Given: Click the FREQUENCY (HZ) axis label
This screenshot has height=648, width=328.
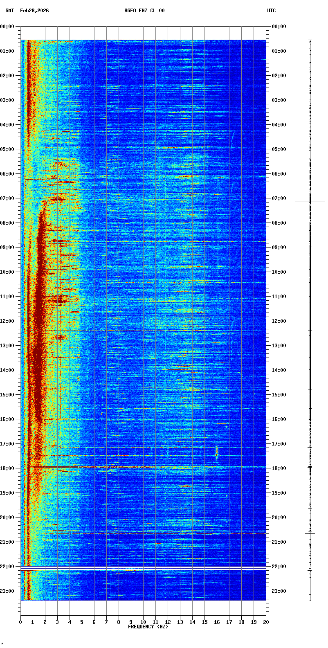Looking at the screenshot, I should (148, 627).
